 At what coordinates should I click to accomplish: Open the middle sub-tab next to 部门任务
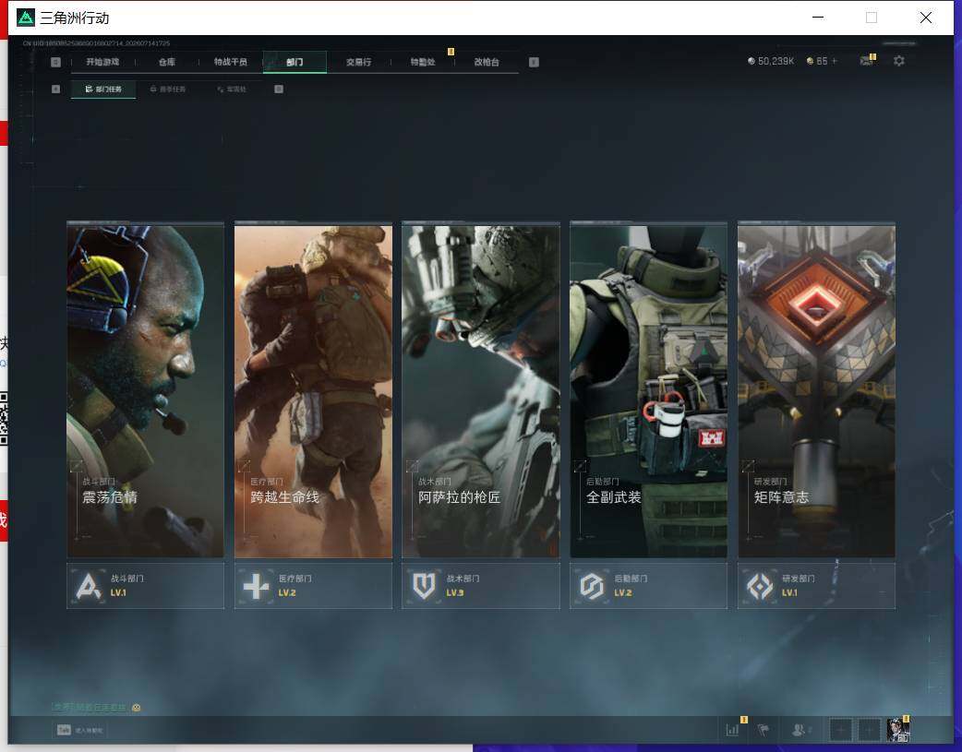(x=167, y=89)
